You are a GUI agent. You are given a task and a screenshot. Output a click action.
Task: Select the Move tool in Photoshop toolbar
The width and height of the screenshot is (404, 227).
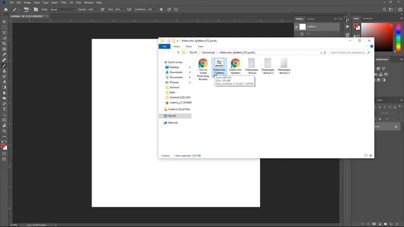[4, 21]
